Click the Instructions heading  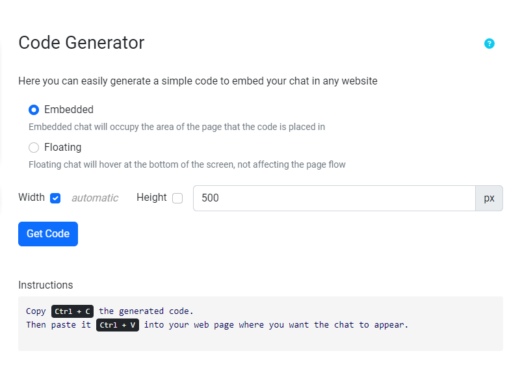tap(45, 285)
